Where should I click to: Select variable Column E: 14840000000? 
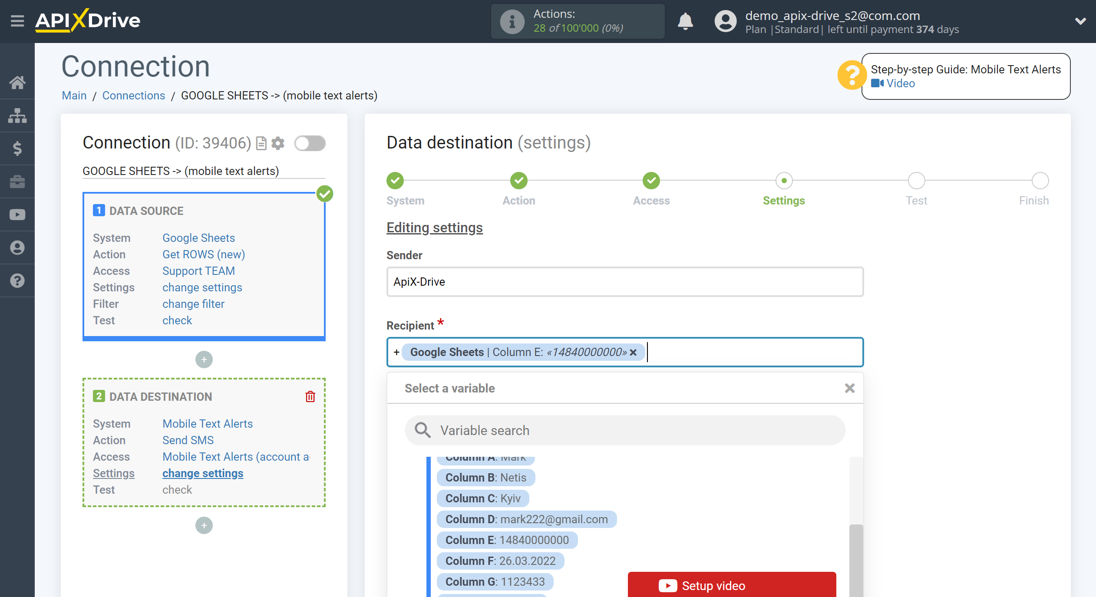click(x=507, y=540)
